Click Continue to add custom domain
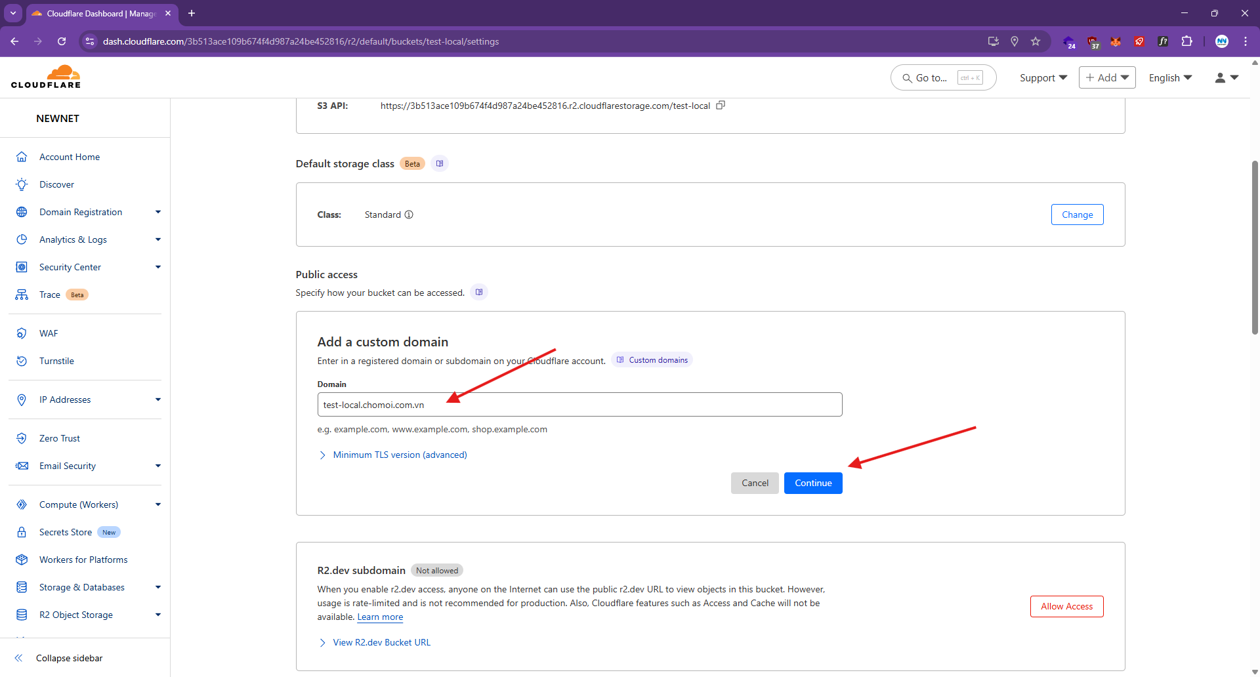Viewport: 1260px width, 677px height. 813,483
